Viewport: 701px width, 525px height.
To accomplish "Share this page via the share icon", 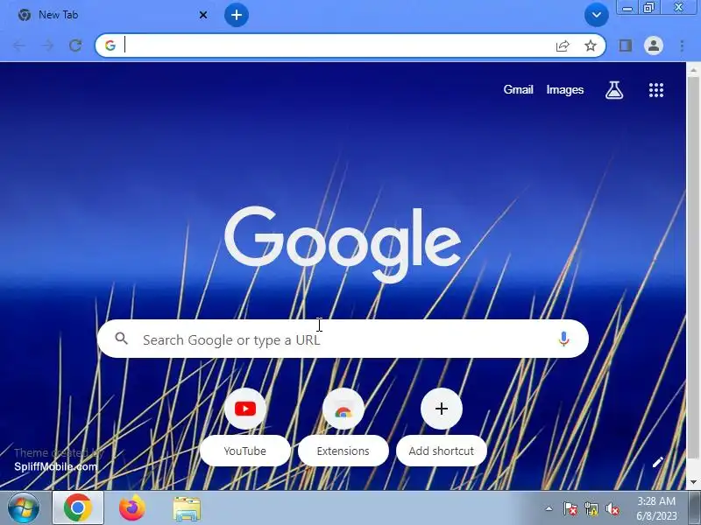I will tap(563, 45).
